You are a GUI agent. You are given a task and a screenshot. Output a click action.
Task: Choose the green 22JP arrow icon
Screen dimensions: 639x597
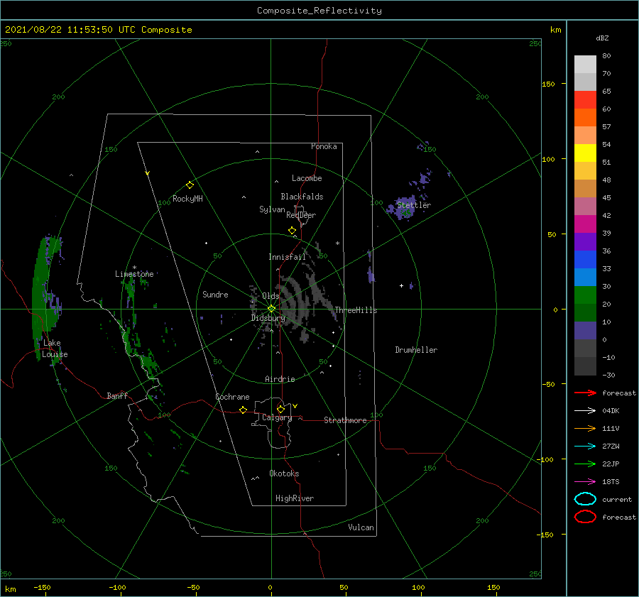585,464
